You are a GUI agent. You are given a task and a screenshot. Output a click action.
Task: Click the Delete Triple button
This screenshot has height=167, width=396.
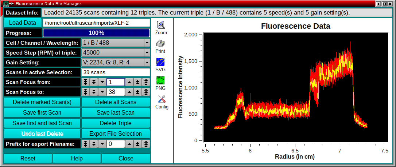tap(116, 123)
